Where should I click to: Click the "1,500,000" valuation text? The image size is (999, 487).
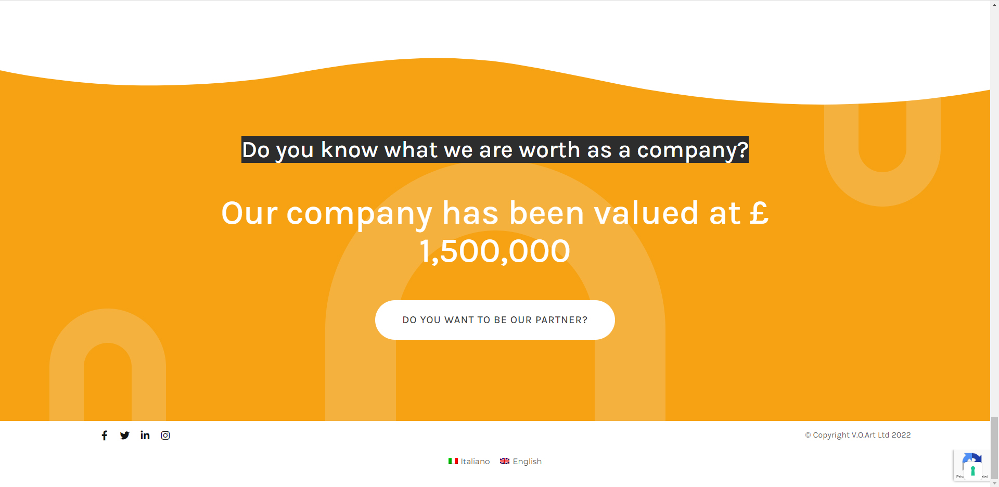tap(495, 251)
